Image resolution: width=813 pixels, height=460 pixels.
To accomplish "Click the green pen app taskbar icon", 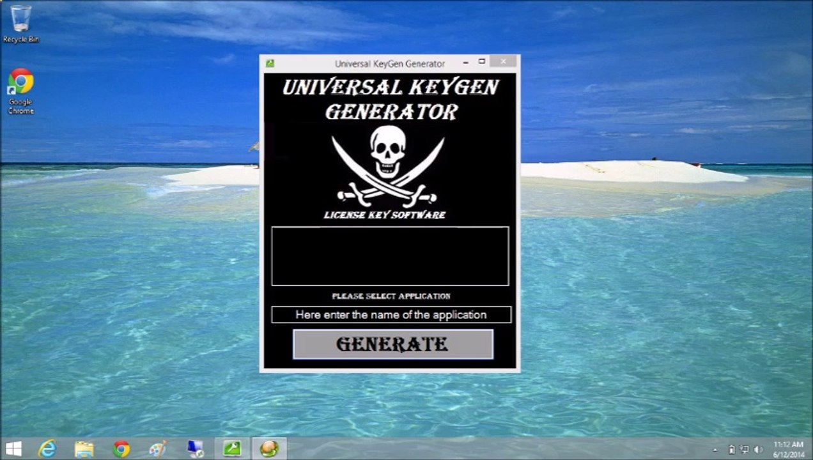I will (232, 449).
